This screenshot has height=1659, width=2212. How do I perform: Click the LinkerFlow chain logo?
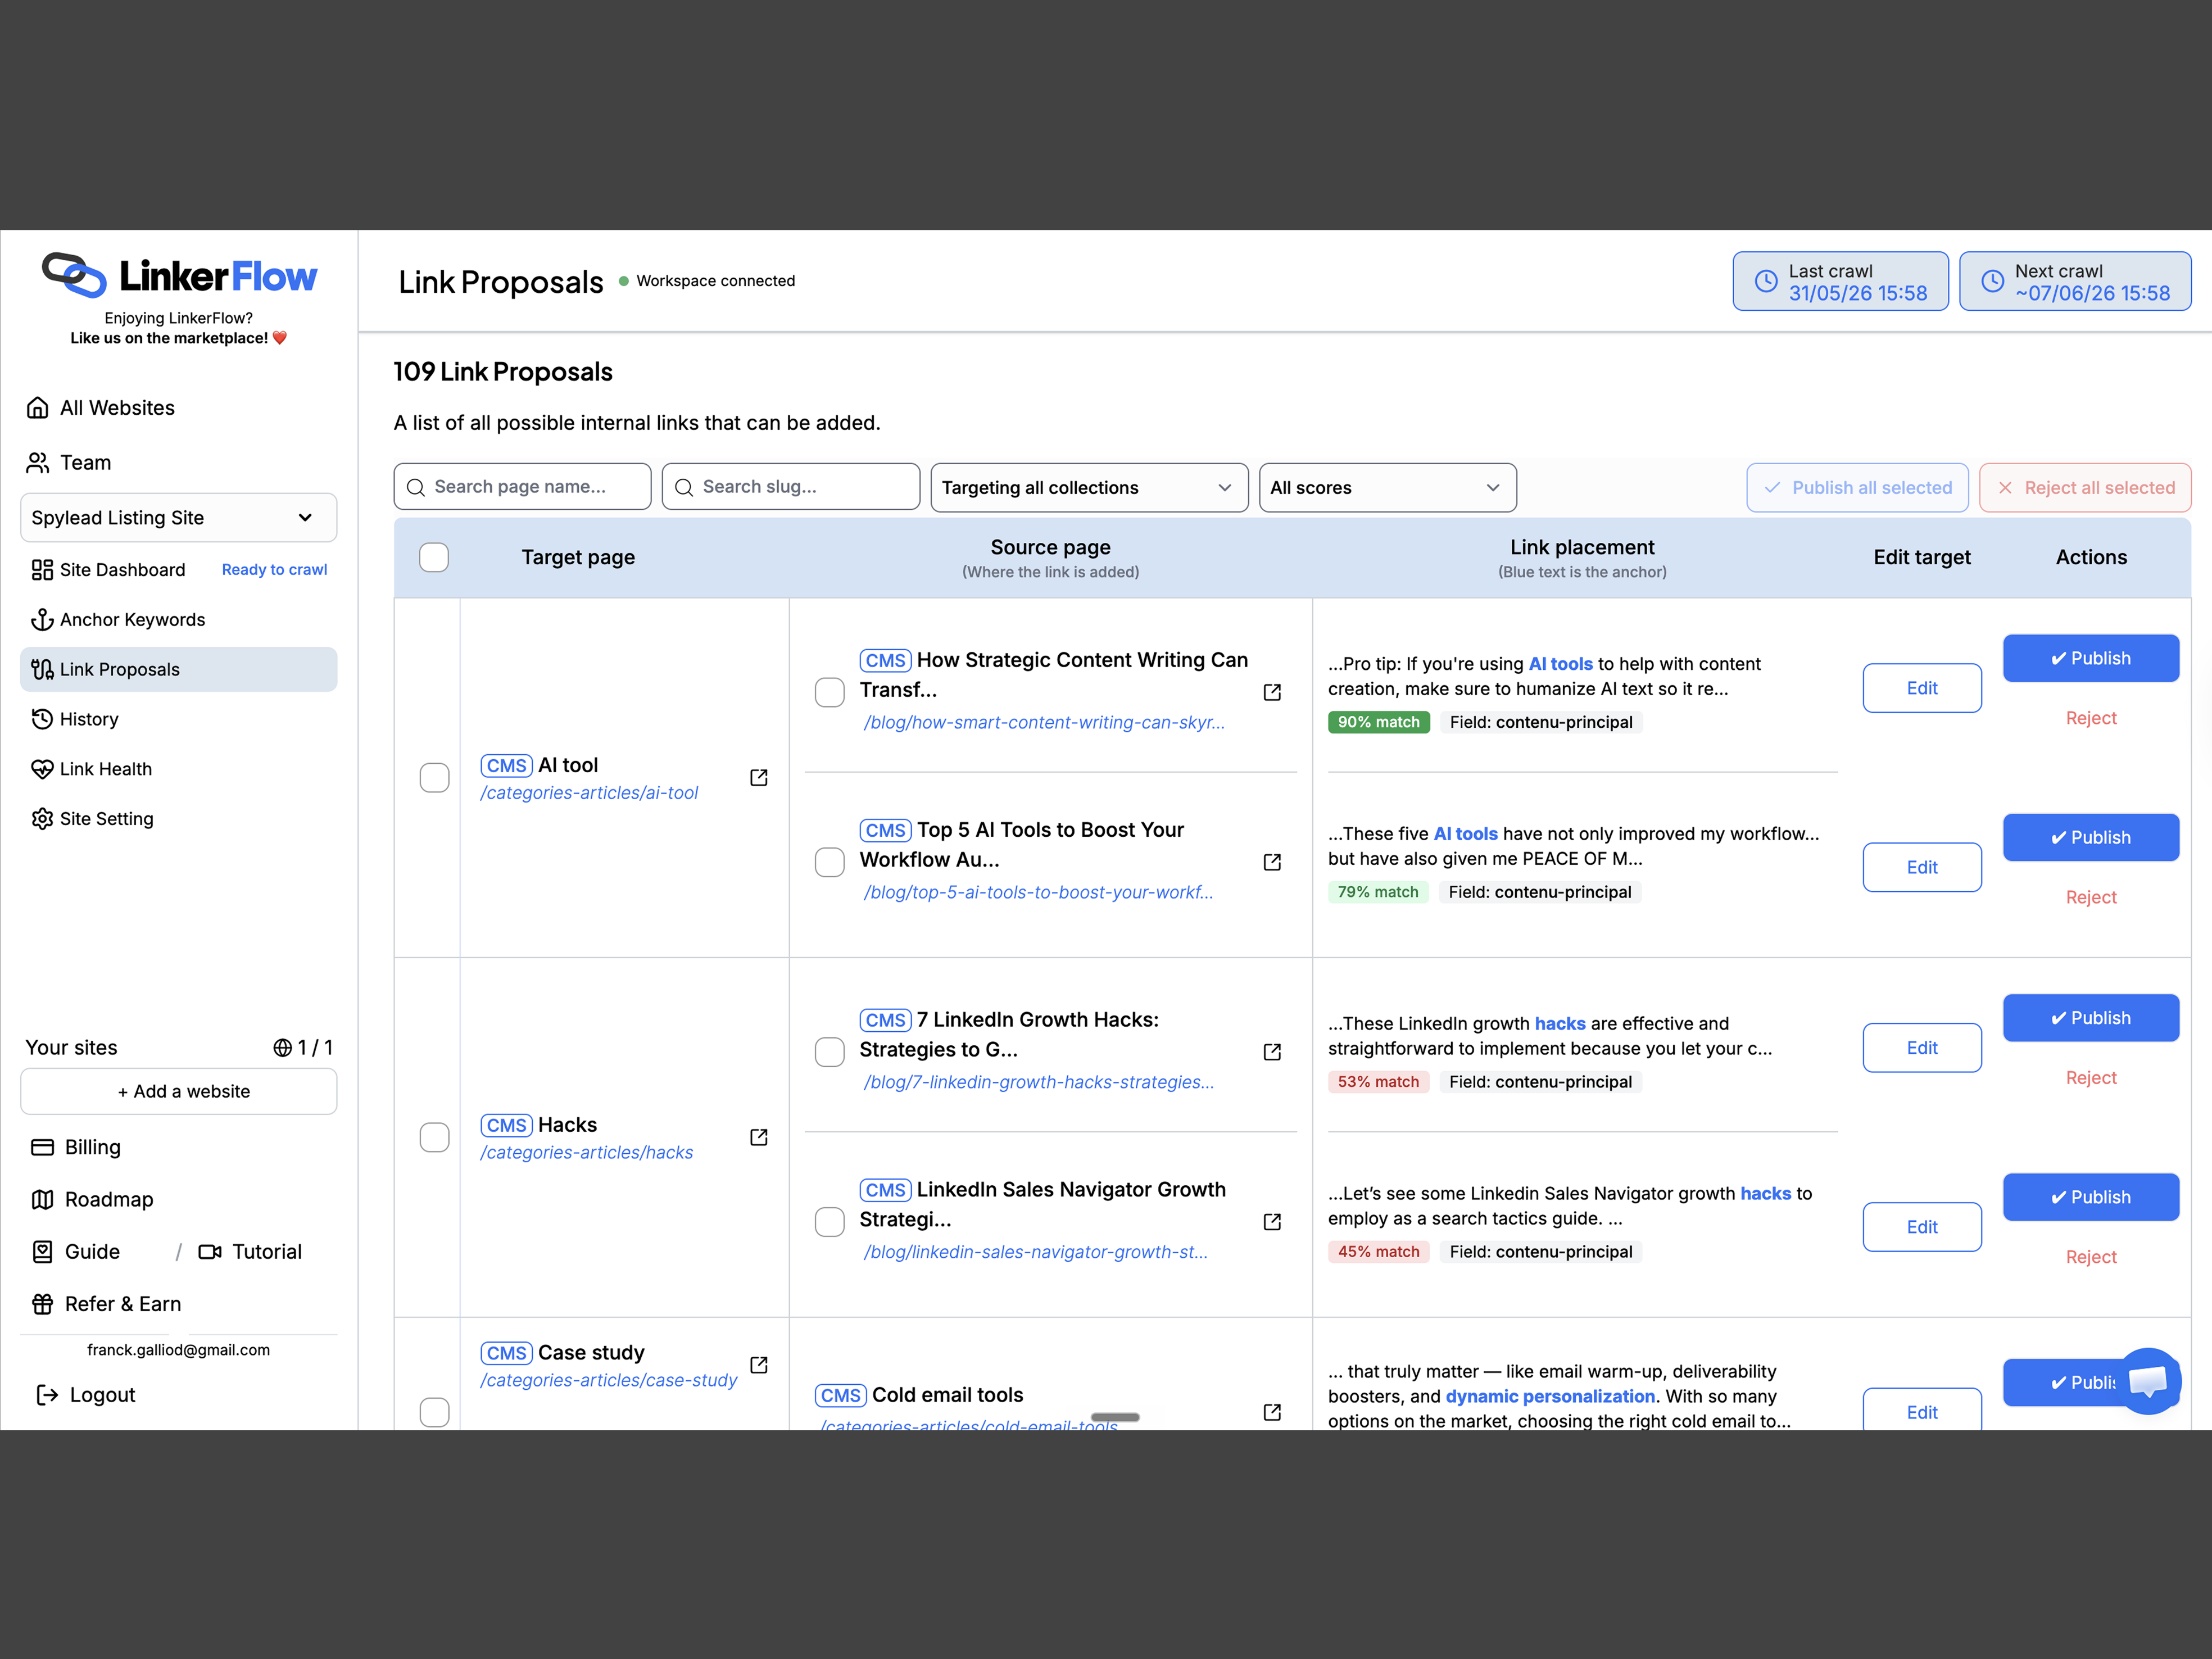coord(74,275)
